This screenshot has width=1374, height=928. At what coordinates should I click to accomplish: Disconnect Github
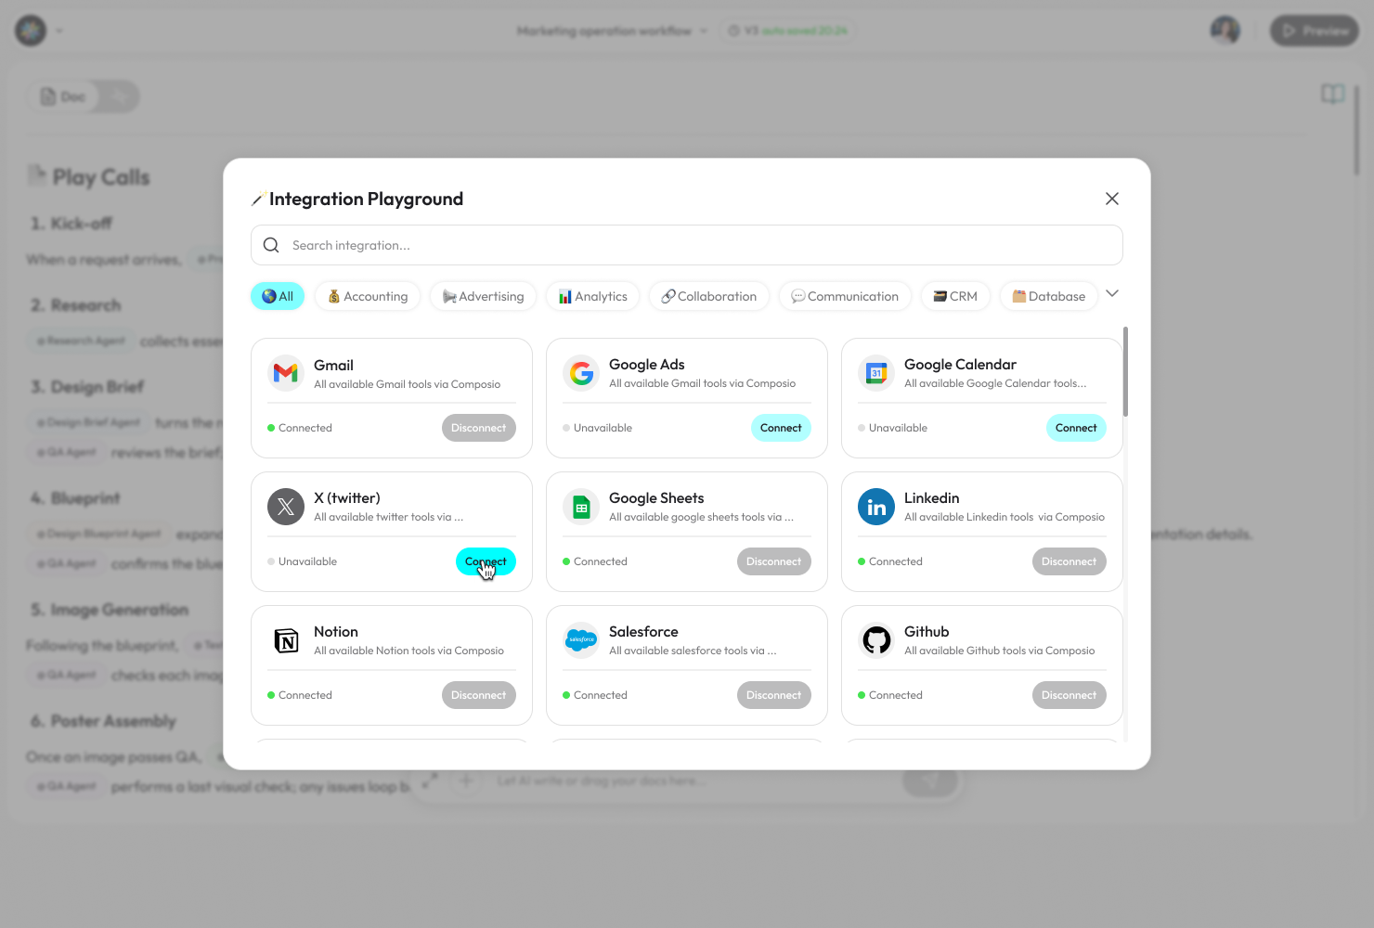[x=1069, y=695]
